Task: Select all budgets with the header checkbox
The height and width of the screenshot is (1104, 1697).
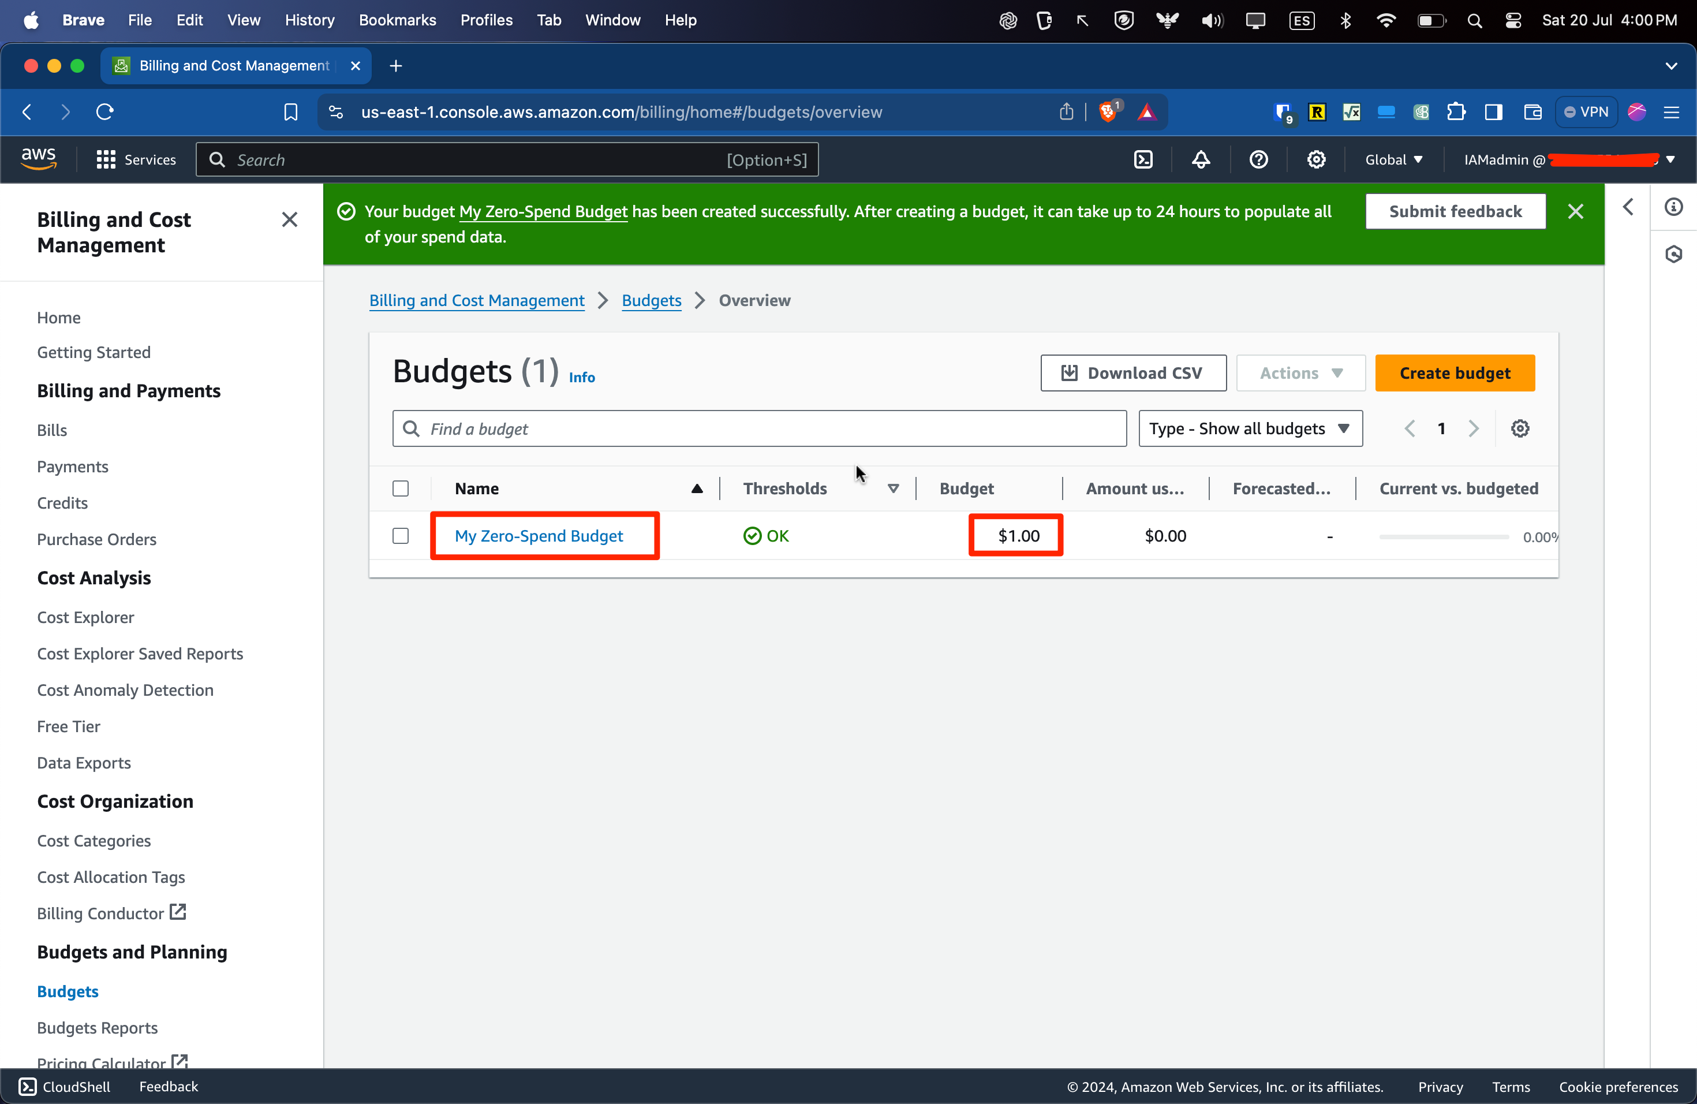Action: click(x=401, y=488)
